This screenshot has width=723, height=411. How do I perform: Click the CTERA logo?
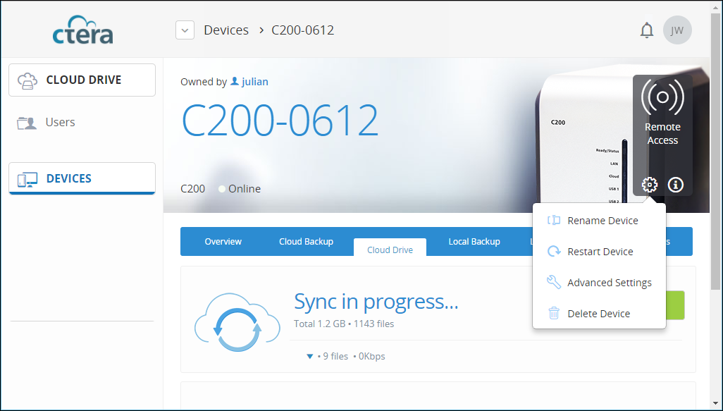point(82,30)
